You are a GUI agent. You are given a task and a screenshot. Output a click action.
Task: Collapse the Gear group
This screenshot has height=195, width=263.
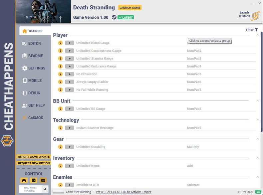(258, 139)
